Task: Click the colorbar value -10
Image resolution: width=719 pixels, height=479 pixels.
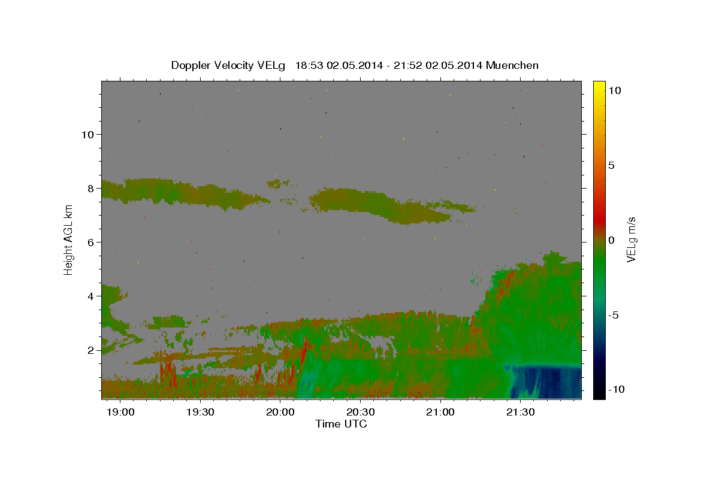Action: point(617,390)
